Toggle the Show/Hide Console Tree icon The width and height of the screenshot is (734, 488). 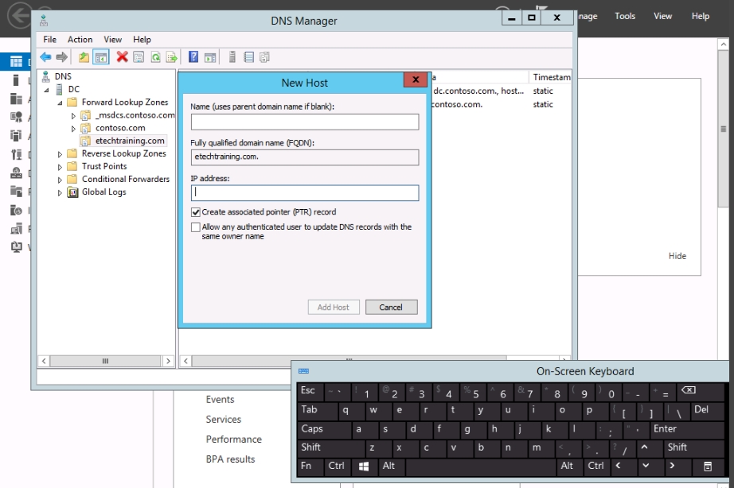coord(100,57)
